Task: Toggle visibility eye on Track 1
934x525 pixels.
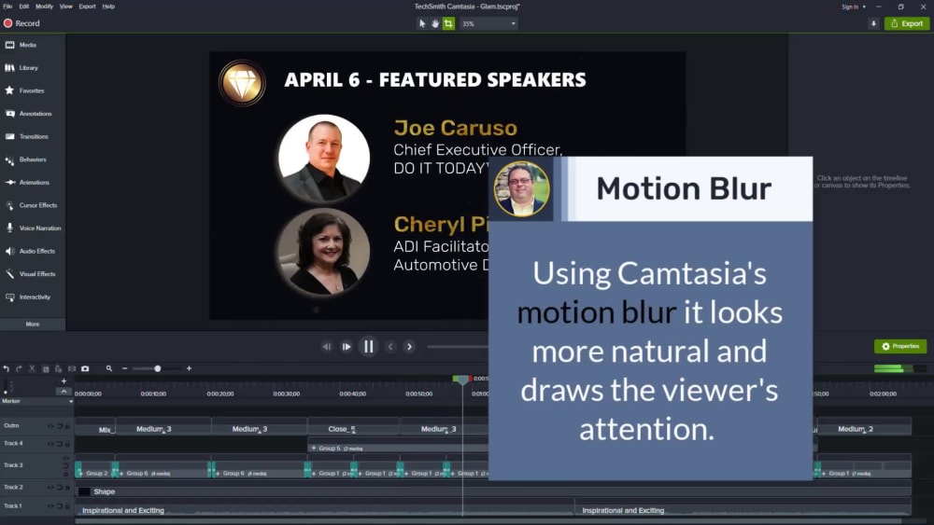Action: pyautogui.click(x=50, y=506)
